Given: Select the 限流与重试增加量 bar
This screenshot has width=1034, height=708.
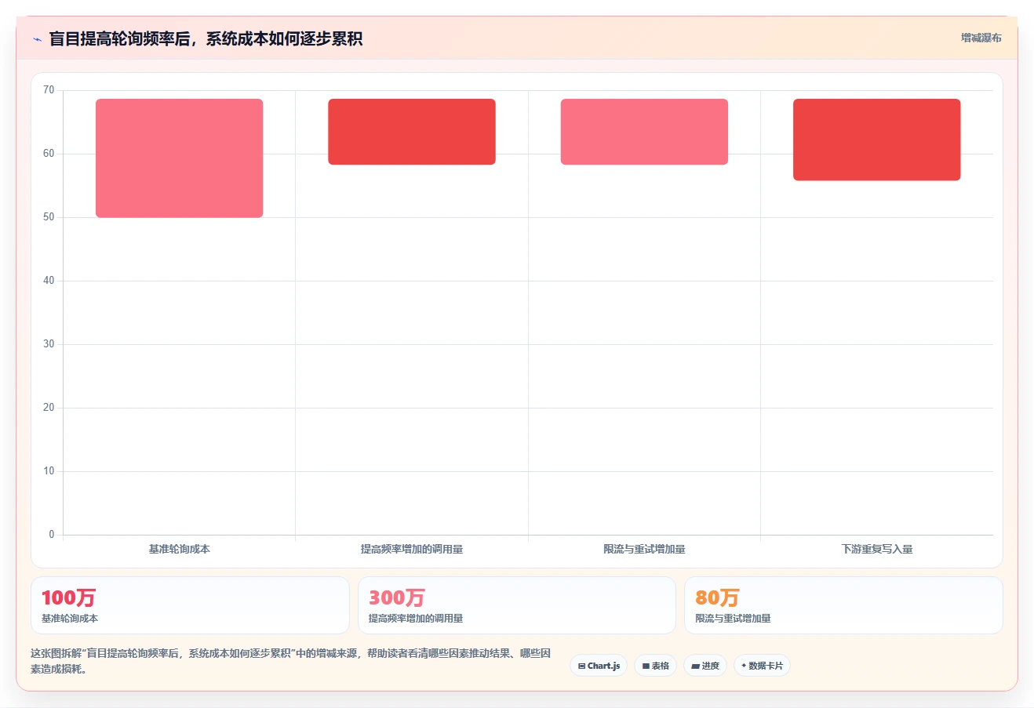Looking at the screenshot, I should pyautogui.click(x=644, y=132).
